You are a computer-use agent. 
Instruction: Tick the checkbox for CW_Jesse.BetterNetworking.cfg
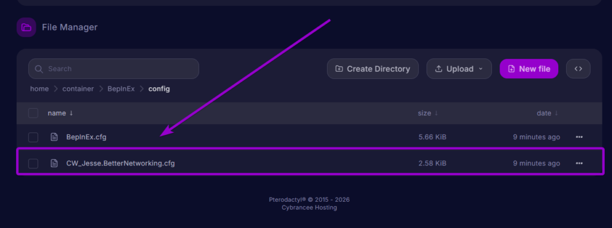33,164
